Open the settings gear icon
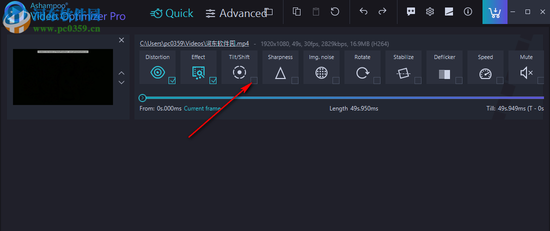550x231 pixels. pos(429,11)
